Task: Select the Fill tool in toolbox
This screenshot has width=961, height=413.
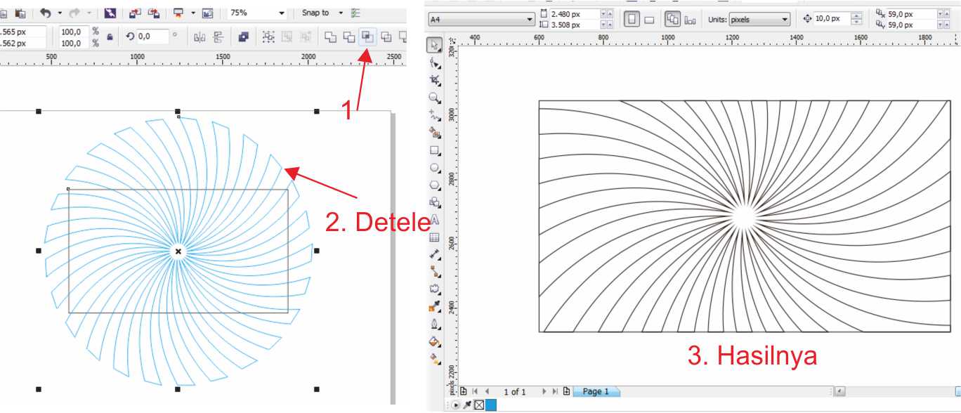Action: [x=435, y=341]
